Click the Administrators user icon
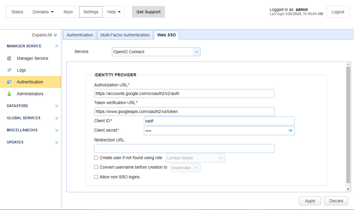The image size is (354, 210). pos(10,94)
